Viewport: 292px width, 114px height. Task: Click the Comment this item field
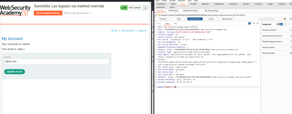(270, 19)
